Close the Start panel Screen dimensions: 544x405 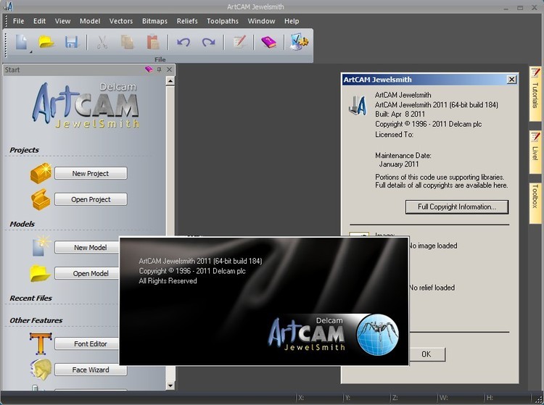pos(169,70)
